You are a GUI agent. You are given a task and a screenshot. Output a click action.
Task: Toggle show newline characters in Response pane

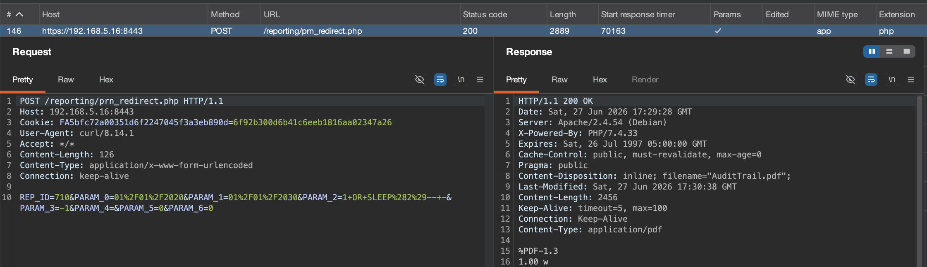tap(892, 80)
